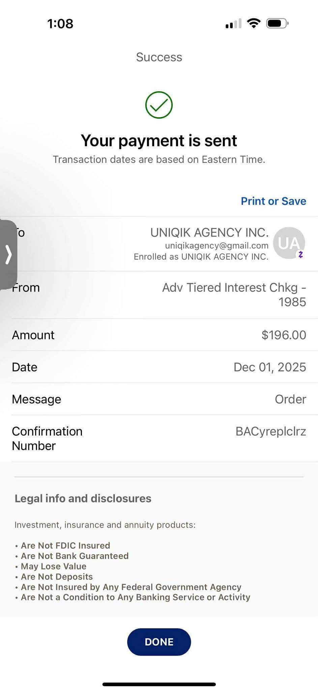Image resolution: width=318 pixels, height=692 pixels.
Task: Click the Print or Save link
Action: pyautogui.click(x=273, y=201)
